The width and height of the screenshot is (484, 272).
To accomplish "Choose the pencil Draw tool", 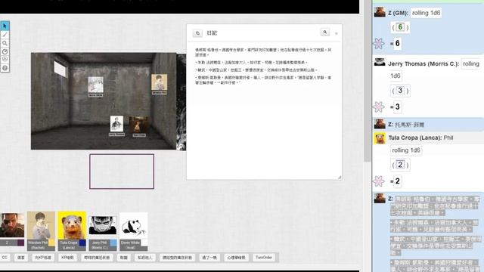I will click(5, 35).
